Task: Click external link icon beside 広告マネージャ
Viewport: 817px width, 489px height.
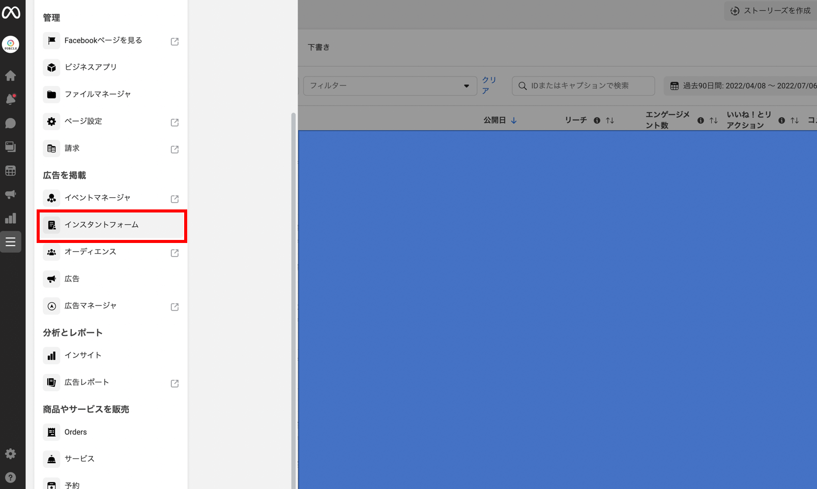Action: click(x=174, y=307)
